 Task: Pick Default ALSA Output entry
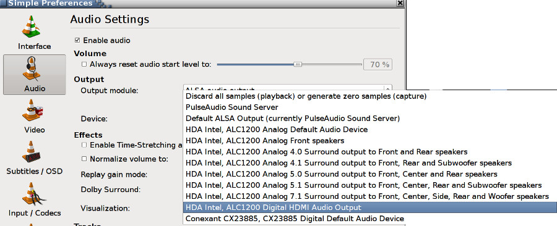coord(370,119)
